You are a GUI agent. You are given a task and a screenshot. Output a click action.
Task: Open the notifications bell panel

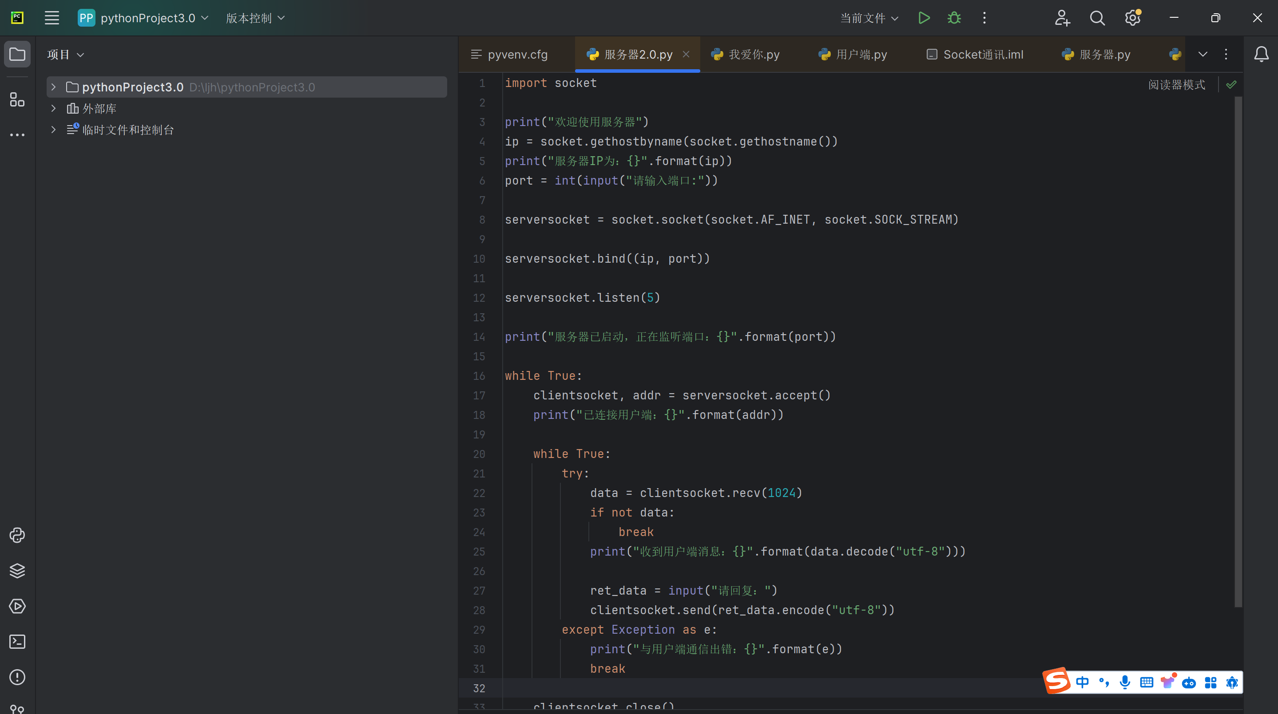tap(1261, 54)
